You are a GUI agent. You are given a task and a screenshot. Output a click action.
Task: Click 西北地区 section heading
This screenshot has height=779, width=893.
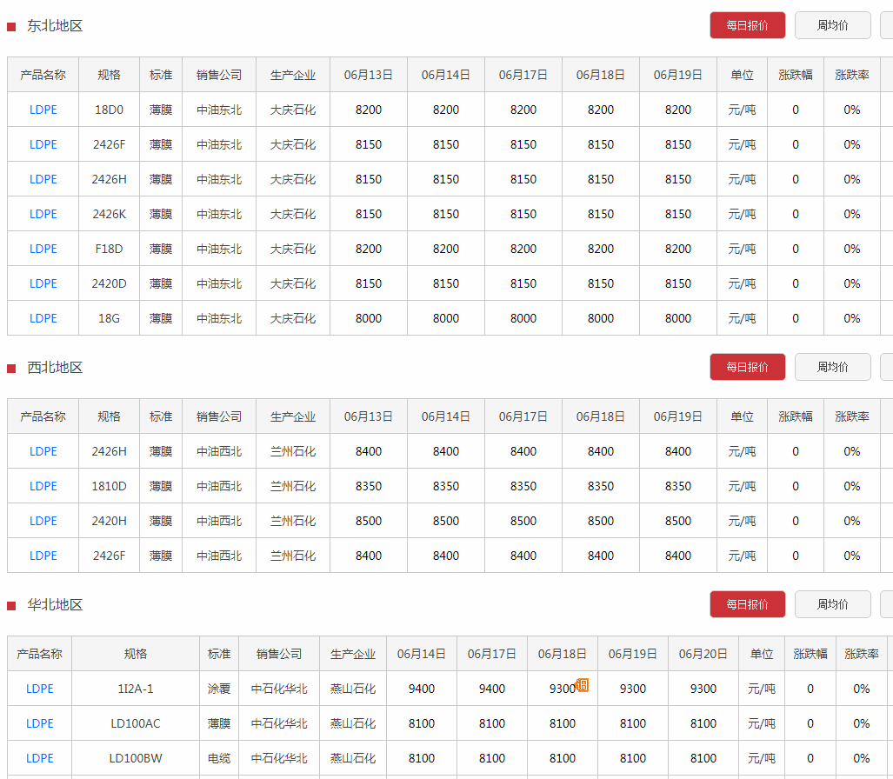click(x=55, y=368)
